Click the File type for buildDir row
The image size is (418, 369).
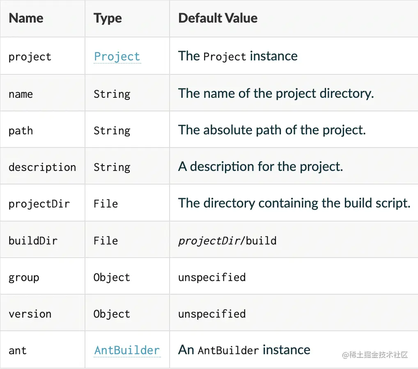[106, 240]
